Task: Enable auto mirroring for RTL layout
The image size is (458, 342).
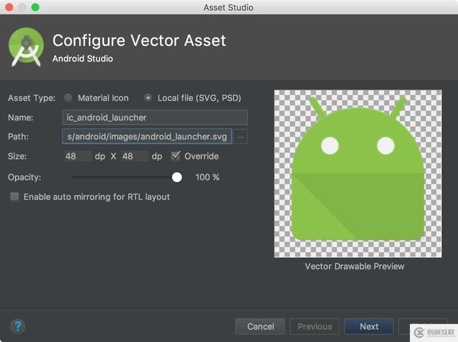Action: coord(14,197)
